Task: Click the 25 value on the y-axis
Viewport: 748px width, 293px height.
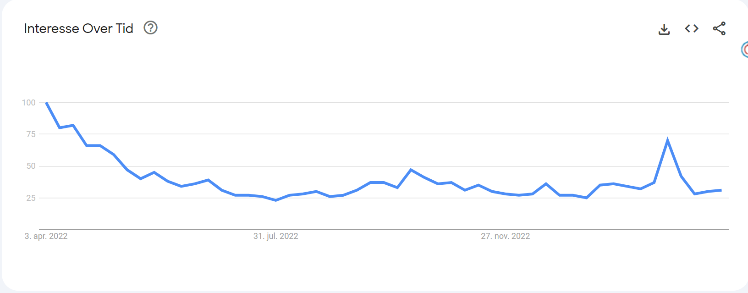Action: (x=31, y=198)
